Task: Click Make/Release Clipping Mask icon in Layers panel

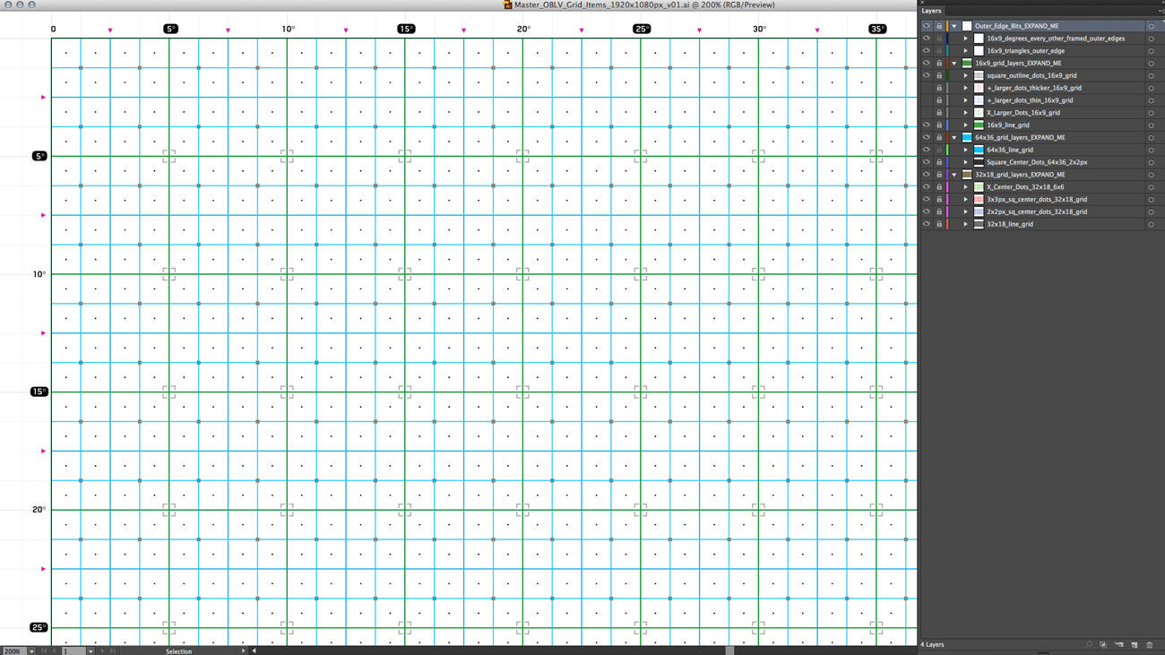Action: [x=1104, y=645]
